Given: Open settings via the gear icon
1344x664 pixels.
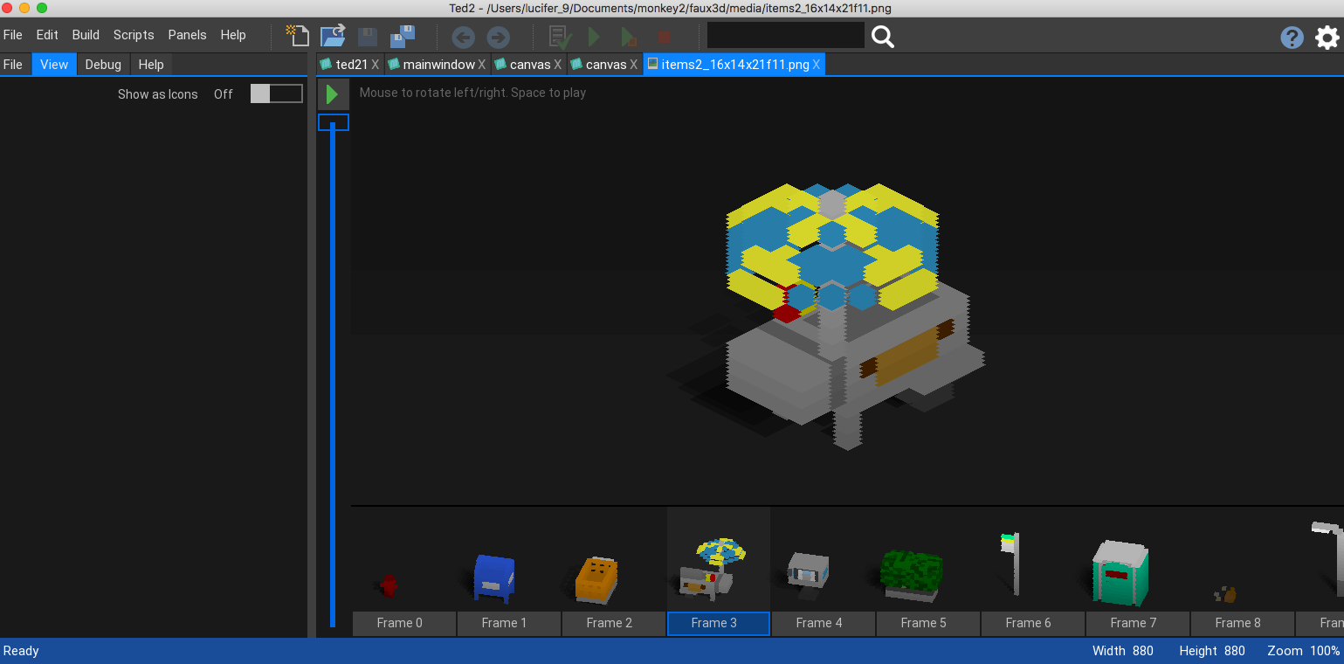Looking at the screenshot, I should pyautogui.click(x=1327, y=38).
